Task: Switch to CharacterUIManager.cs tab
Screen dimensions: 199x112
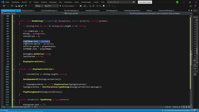Action: (x=166, y=11)
